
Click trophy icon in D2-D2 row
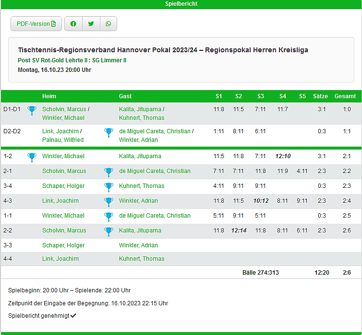(109, 133)
